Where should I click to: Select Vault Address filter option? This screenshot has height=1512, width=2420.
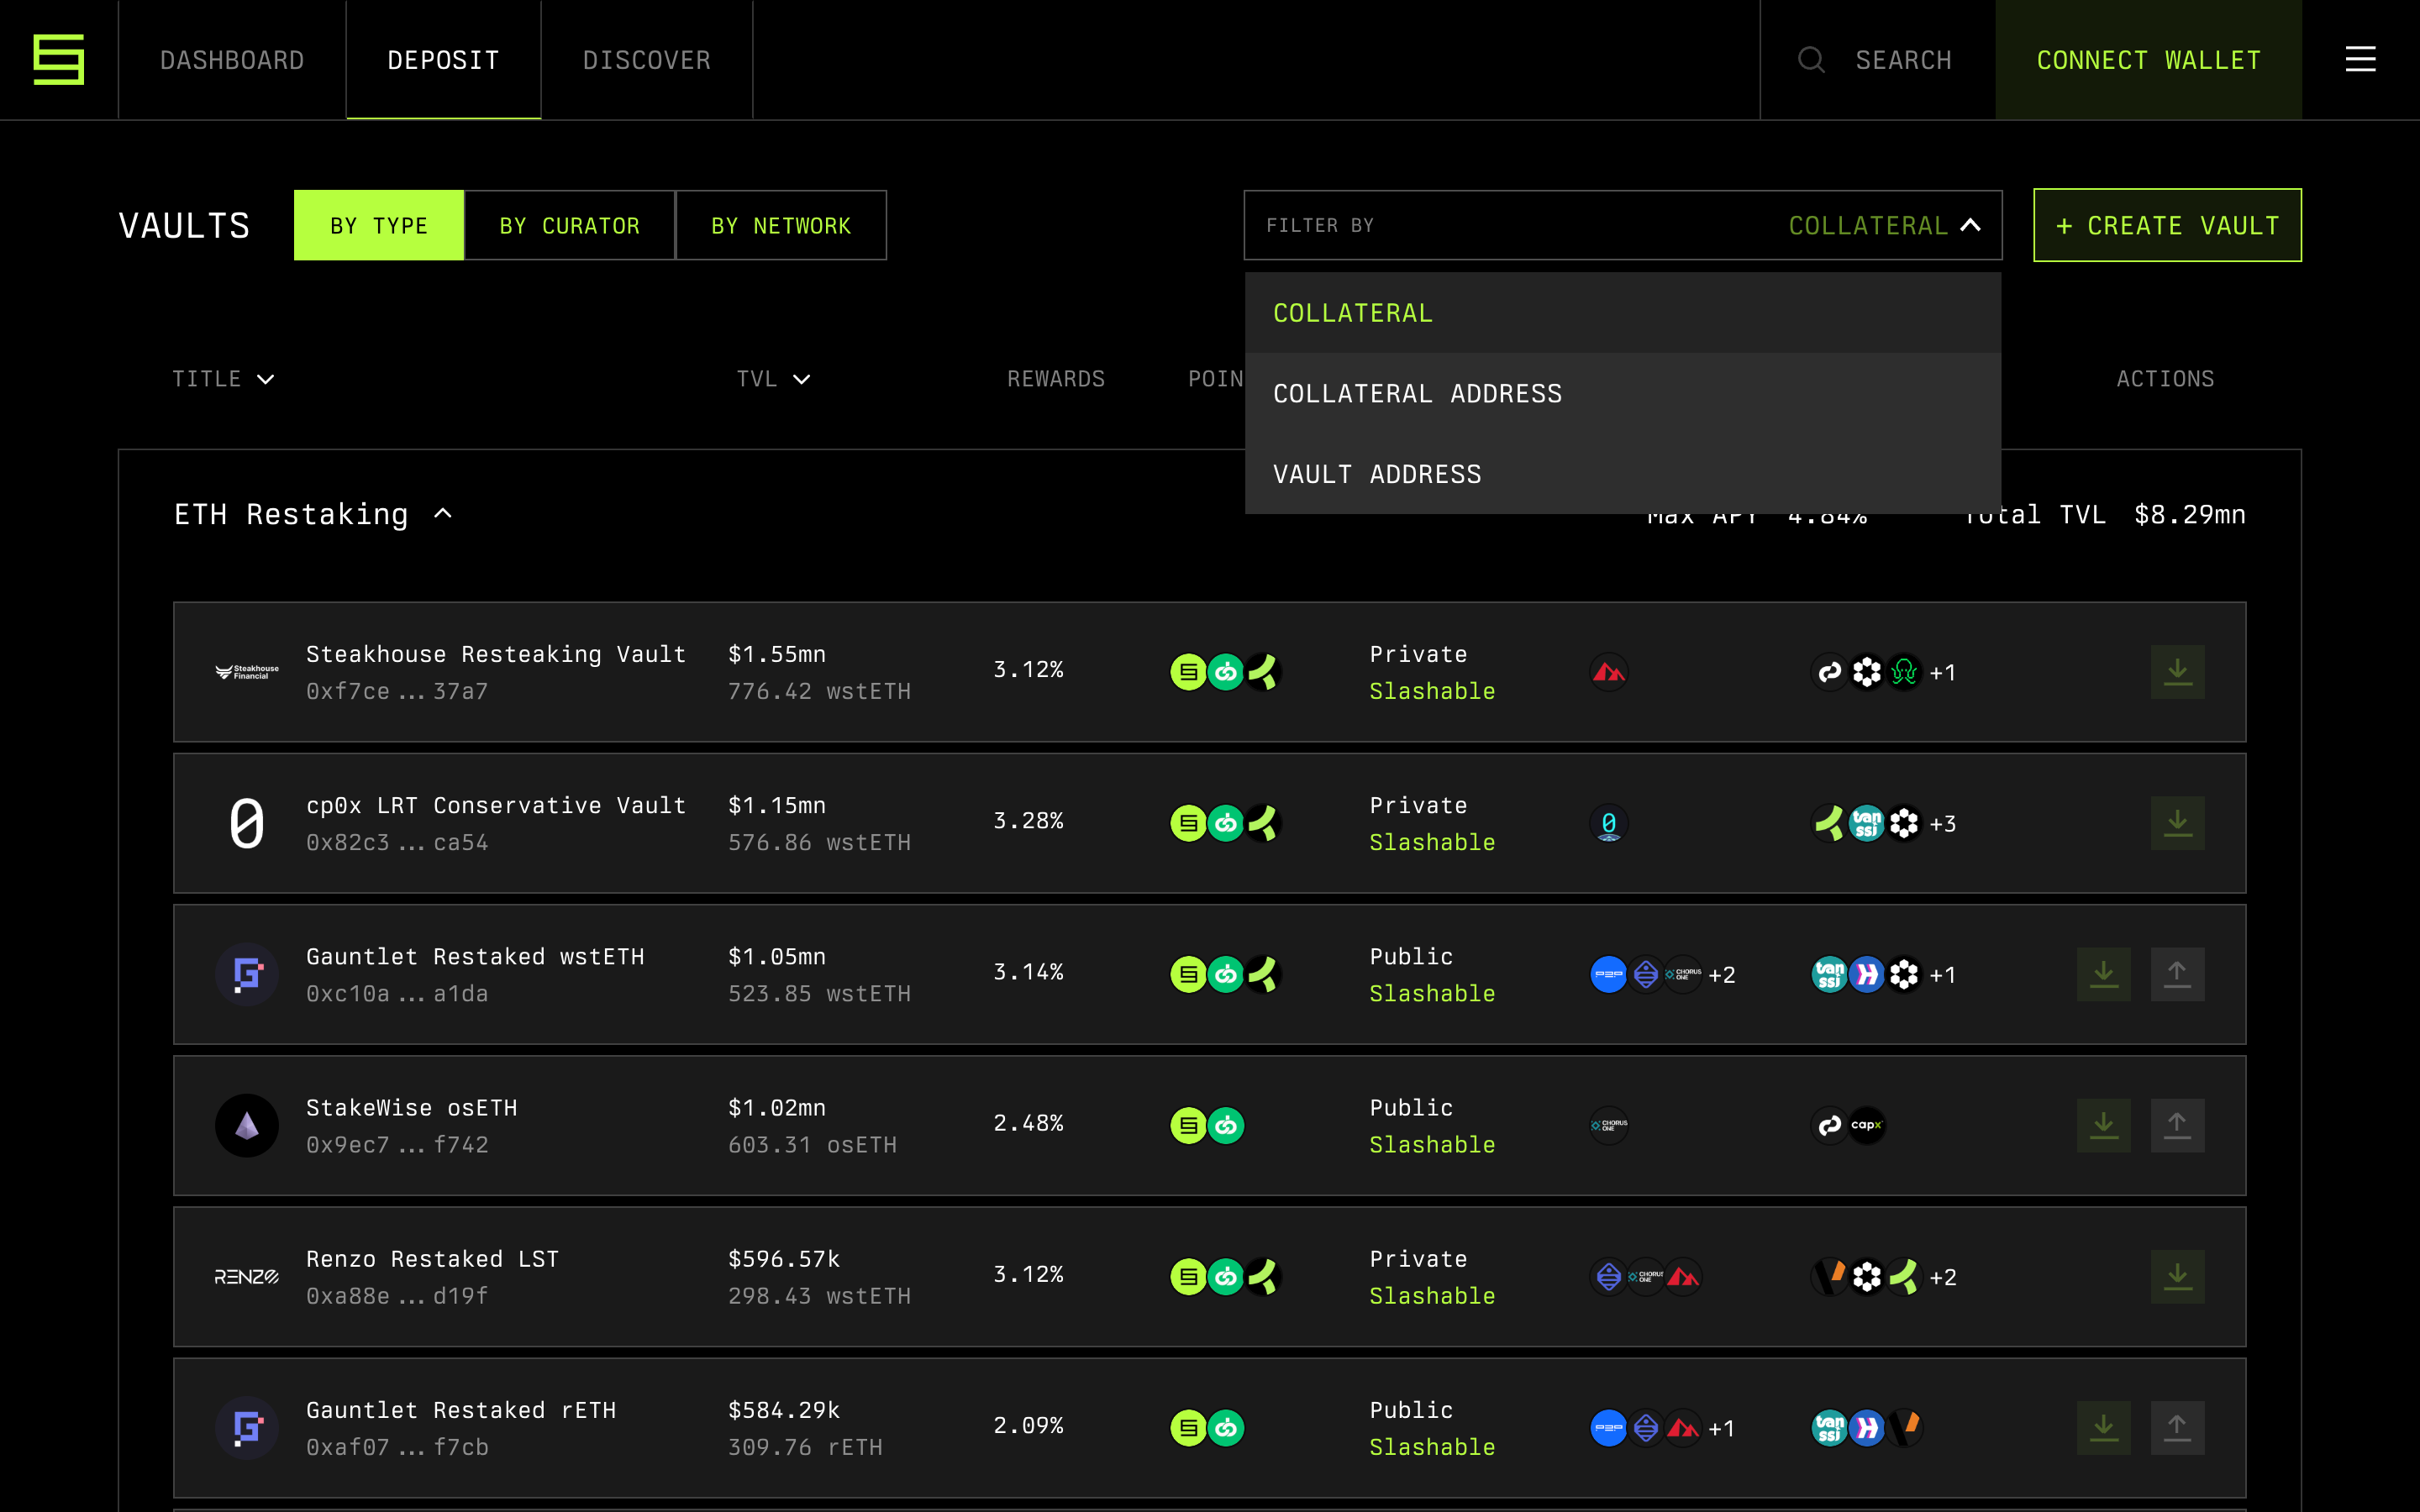coord(1622,474)
